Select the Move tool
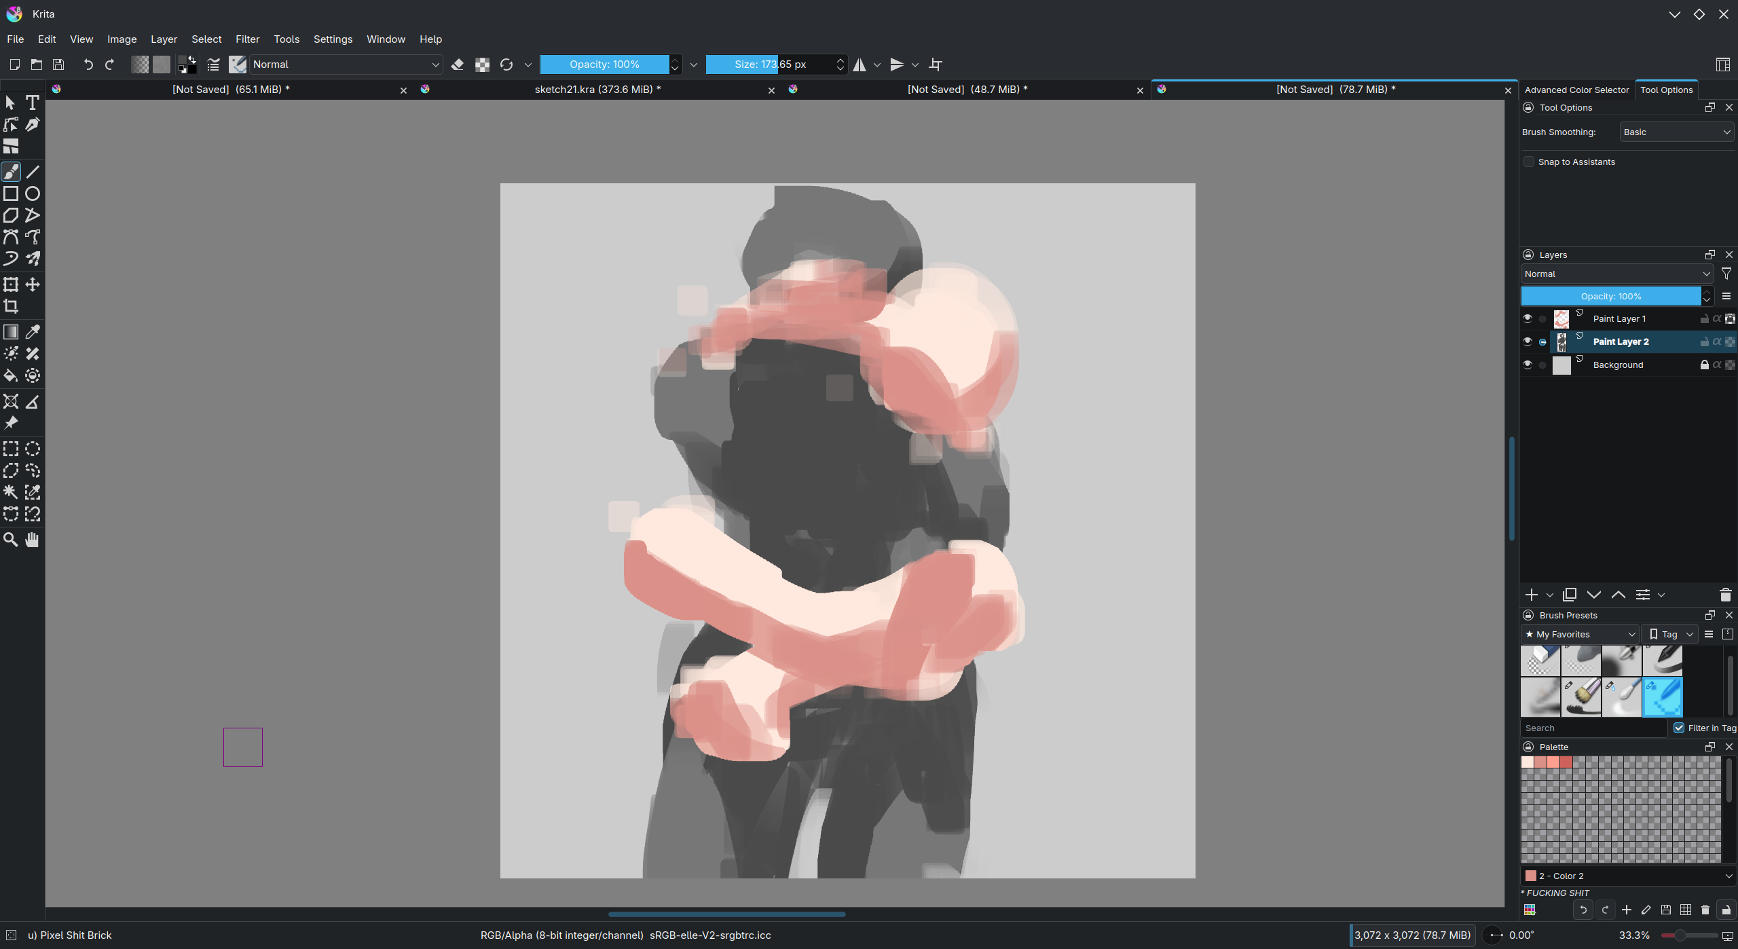1738x949 pixels. pyautogui.click(x=32, y=284)
